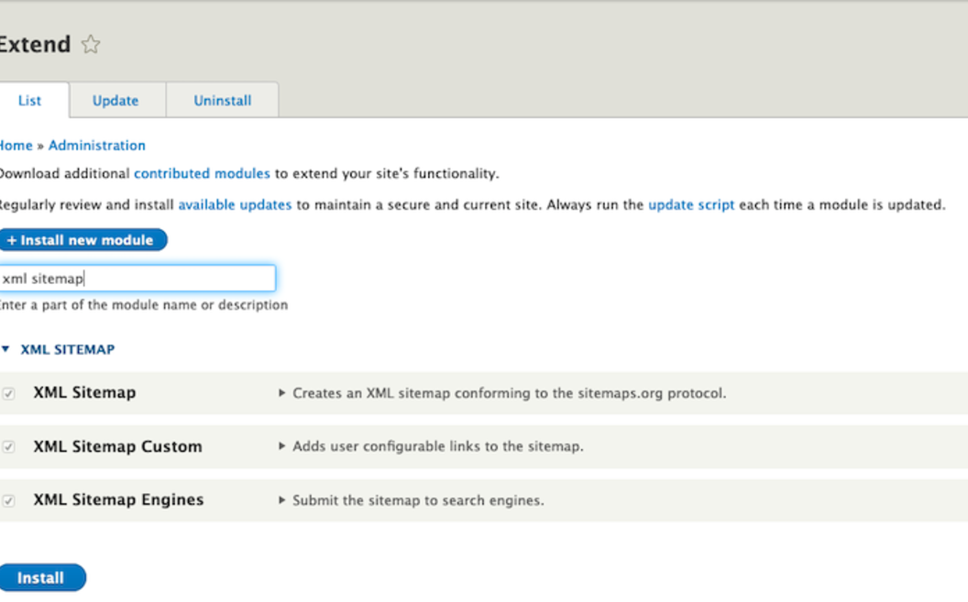Image resolution: width=968 pixels, height=602 pixels.
Task: Open the available updates link
Action: pos(235,205)
